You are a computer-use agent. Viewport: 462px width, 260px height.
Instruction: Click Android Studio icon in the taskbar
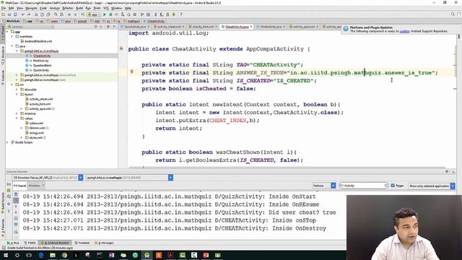tap(147, 255)
